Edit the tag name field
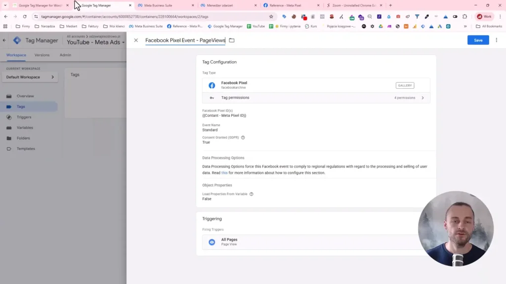The height and width of the screenshot is (284, 506). pos(185,40)
